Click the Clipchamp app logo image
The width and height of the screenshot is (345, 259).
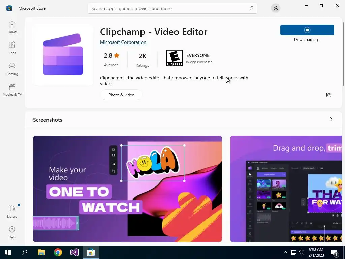tap(63, 55)
